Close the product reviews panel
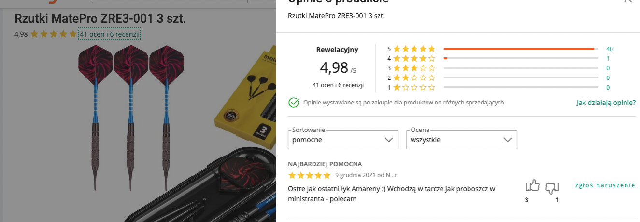The width and height of the screenshot is (640, 222). click(x=627, y=1)
